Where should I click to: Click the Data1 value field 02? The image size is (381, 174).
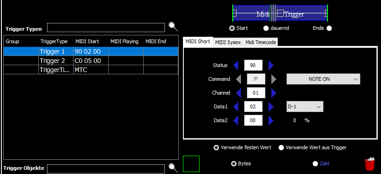point(253,107)
